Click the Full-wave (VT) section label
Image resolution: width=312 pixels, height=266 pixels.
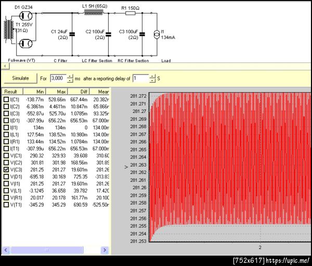[x=21, y=60]
